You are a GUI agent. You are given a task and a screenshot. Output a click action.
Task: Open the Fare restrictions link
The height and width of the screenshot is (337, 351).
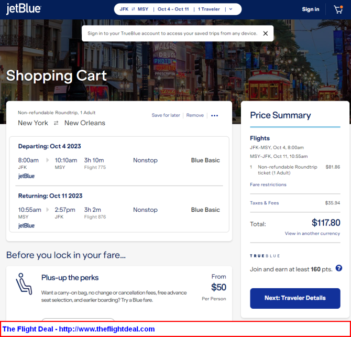268,184
